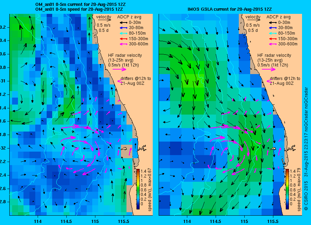
Task: Click longitude tick '115' under the left map
Action: (x=95, y=221)
